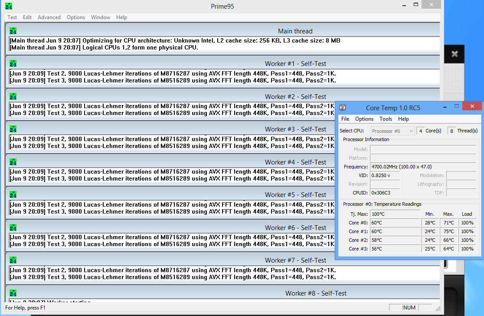Open Prime95 Help menu

pos(121,17)
